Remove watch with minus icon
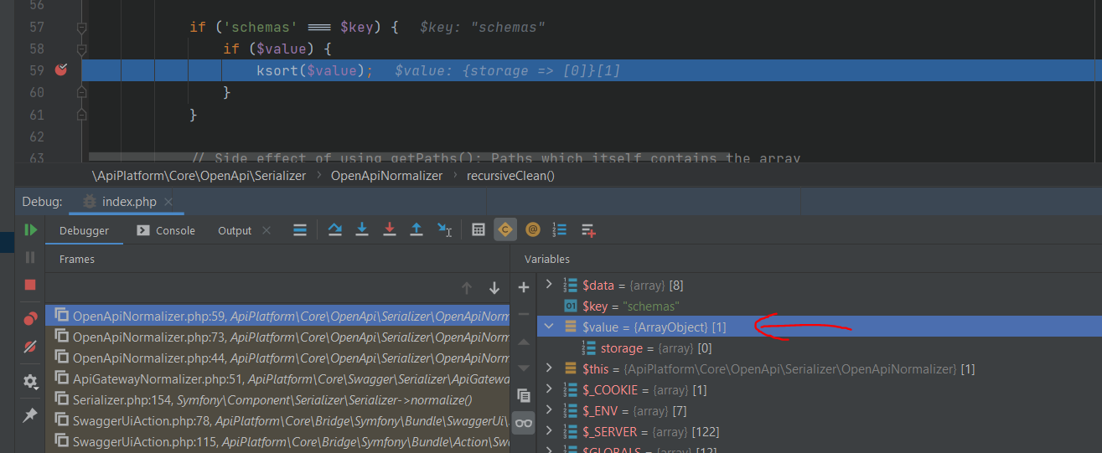 (524, 314)
